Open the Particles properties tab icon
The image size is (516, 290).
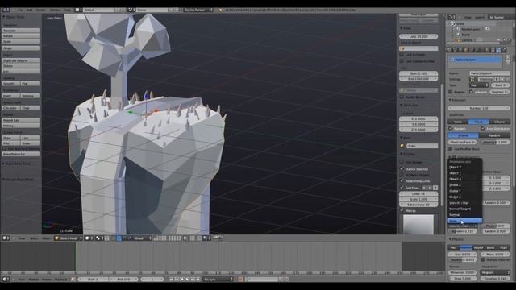[498, 50]
